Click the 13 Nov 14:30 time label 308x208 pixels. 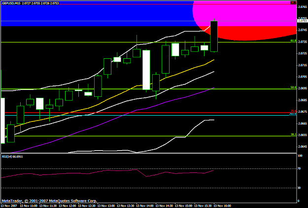pos(164,206)
